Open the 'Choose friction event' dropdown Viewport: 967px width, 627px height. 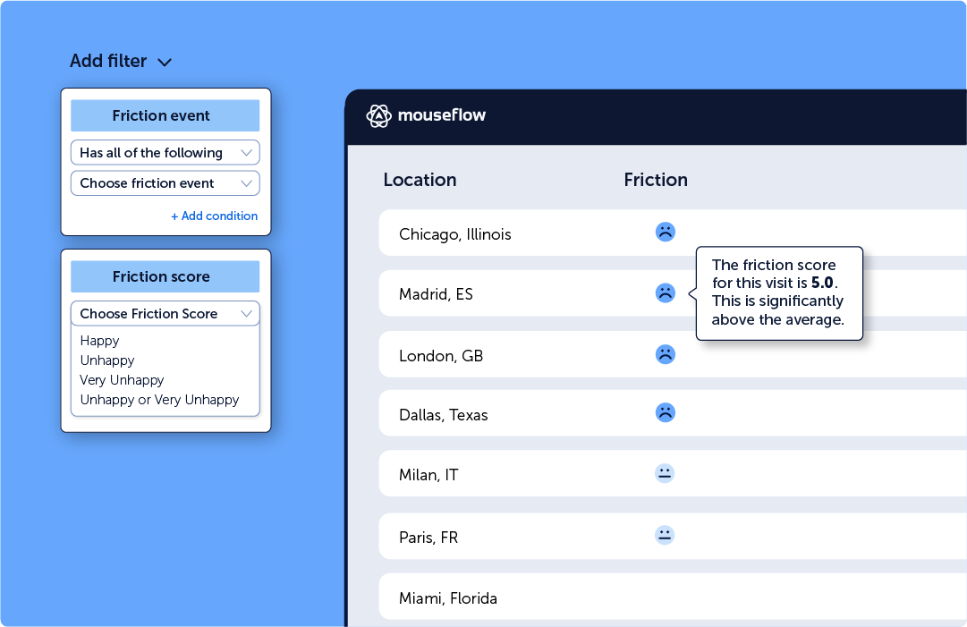coord(165,183)
